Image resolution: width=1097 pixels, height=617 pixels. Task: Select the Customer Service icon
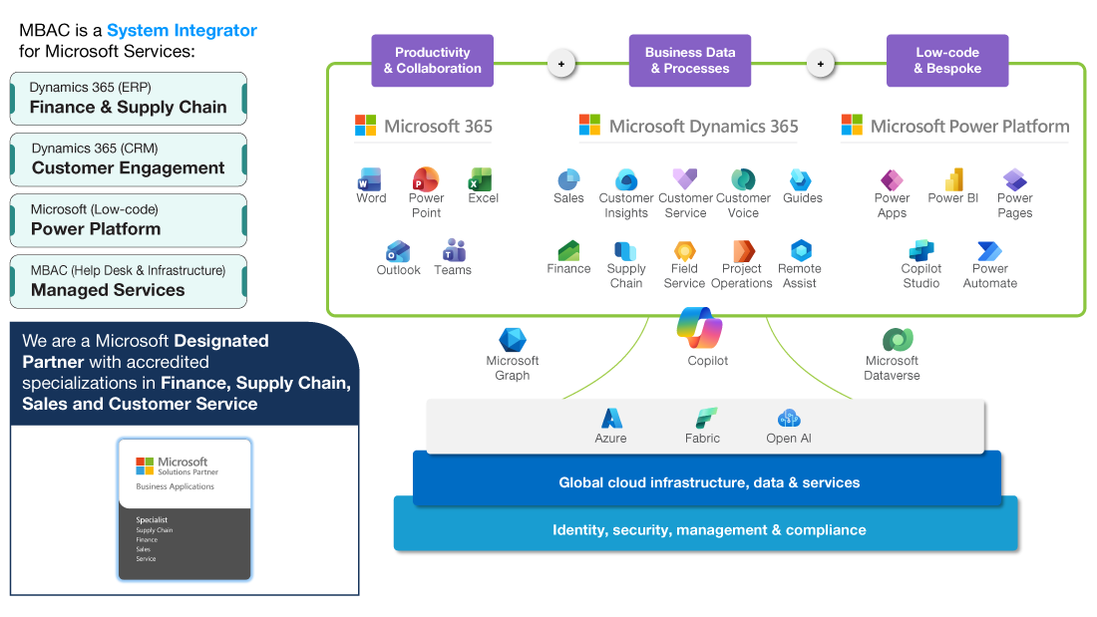tap(685, 179)
